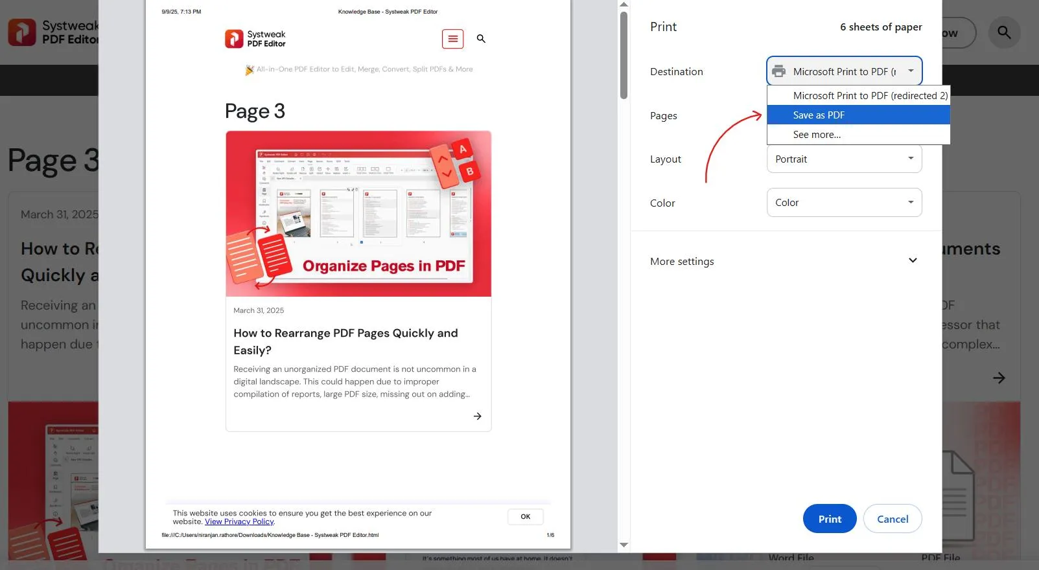Screen dimensions: 1039x570
Task: Click preview scrollbar down arrow
Action: 624,545
